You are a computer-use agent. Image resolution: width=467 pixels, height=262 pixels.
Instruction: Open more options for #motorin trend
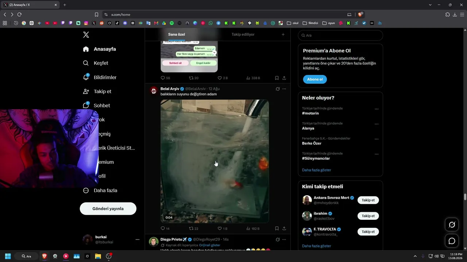coord(377,109)
